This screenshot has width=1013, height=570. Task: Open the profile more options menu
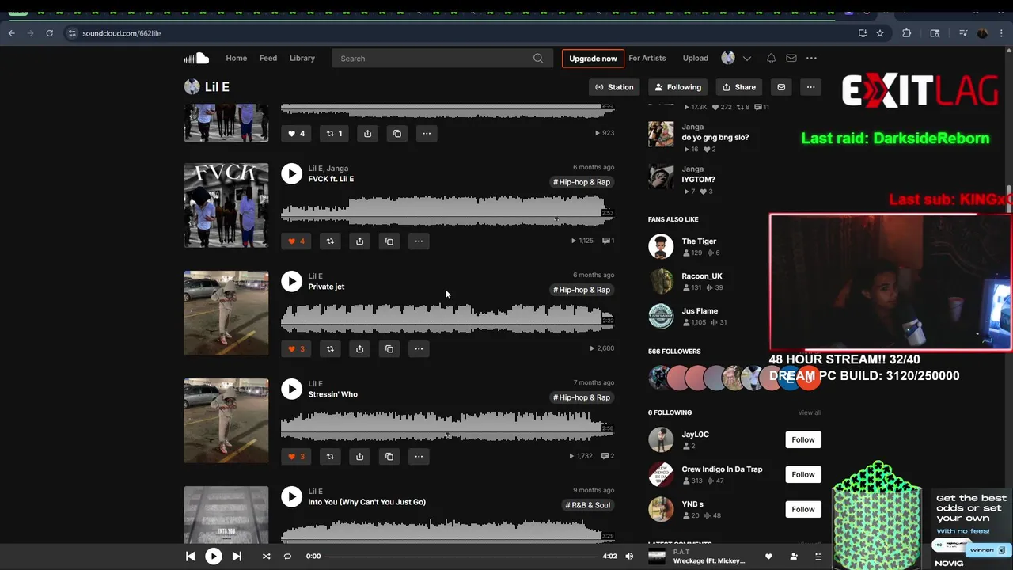click(x=810, y=87)
